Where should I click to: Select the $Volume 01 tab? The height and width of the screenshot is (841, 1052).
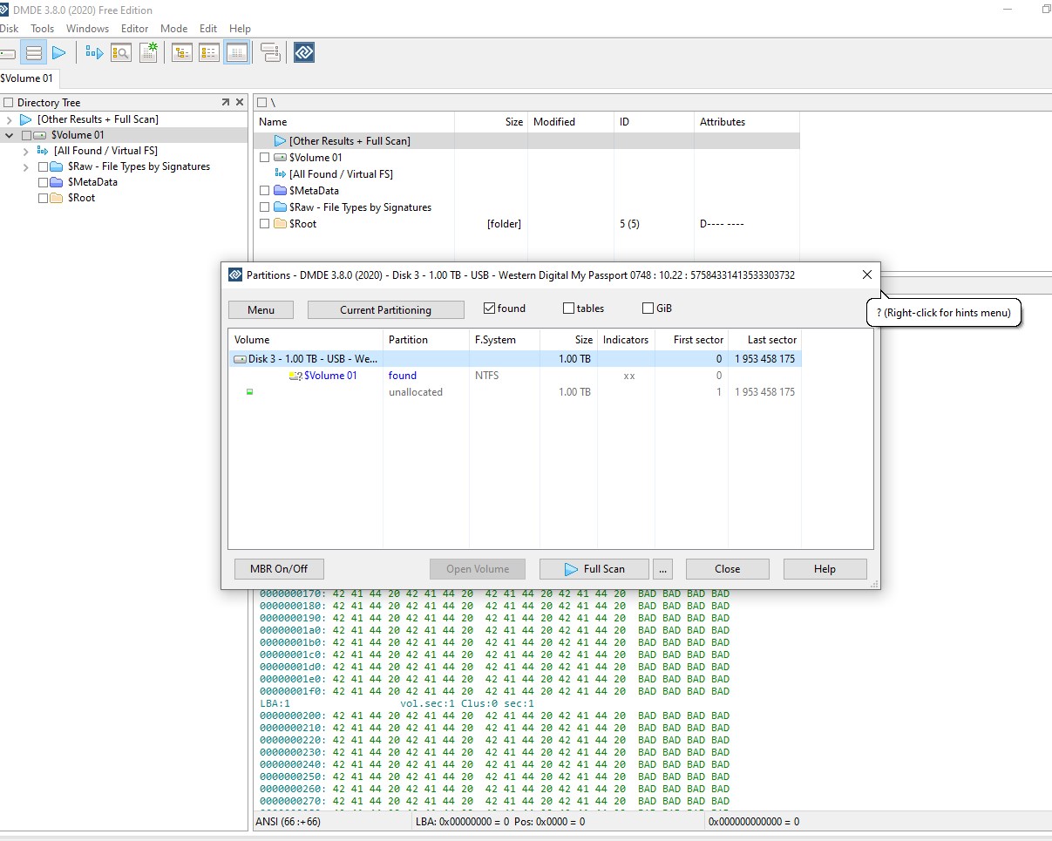click(28, 78)
